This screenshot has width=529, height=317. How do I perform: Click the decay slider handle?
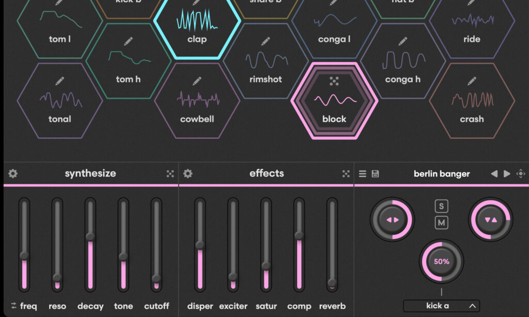pos(90,236)
